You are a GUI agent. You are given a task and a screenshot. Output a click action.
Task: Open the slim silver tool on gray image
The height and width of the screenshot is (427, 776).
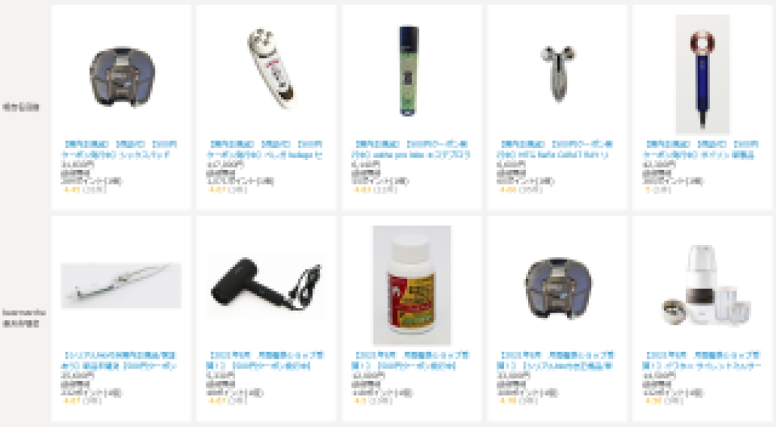pos(120,285)
